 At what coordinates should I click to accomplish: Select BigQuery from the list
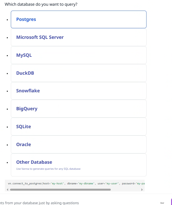[x=79, y=109]
